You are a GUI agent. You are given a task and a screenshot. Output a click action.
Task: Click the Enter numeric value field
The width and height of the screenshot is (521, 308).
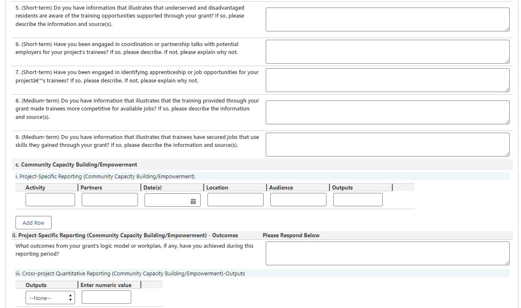click(x=106, y=297)
